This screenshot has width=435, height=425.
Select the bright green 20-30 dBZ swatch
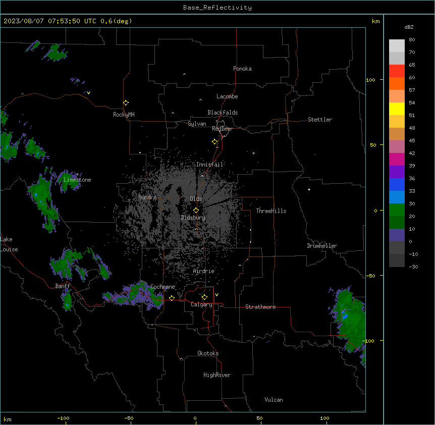pyautogui.click(x=397, y=210)
